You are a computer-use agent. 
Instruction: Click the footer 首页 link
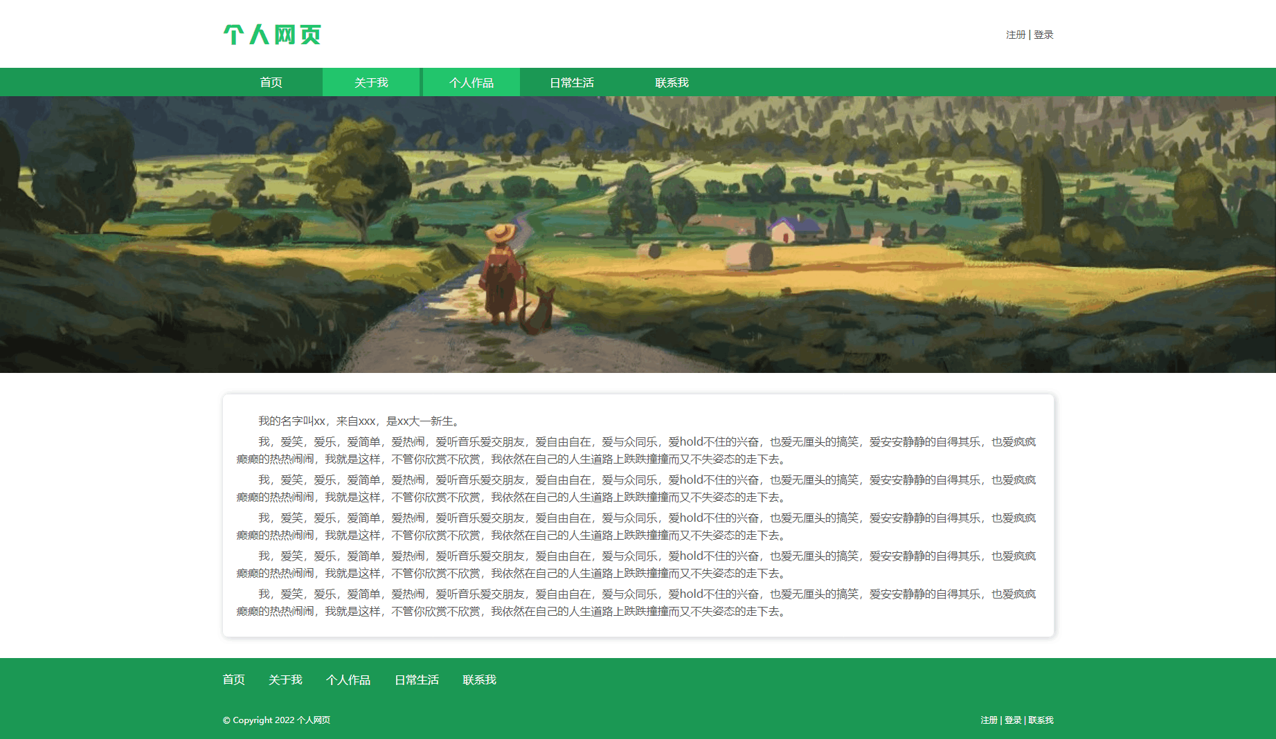coord(234,679)
